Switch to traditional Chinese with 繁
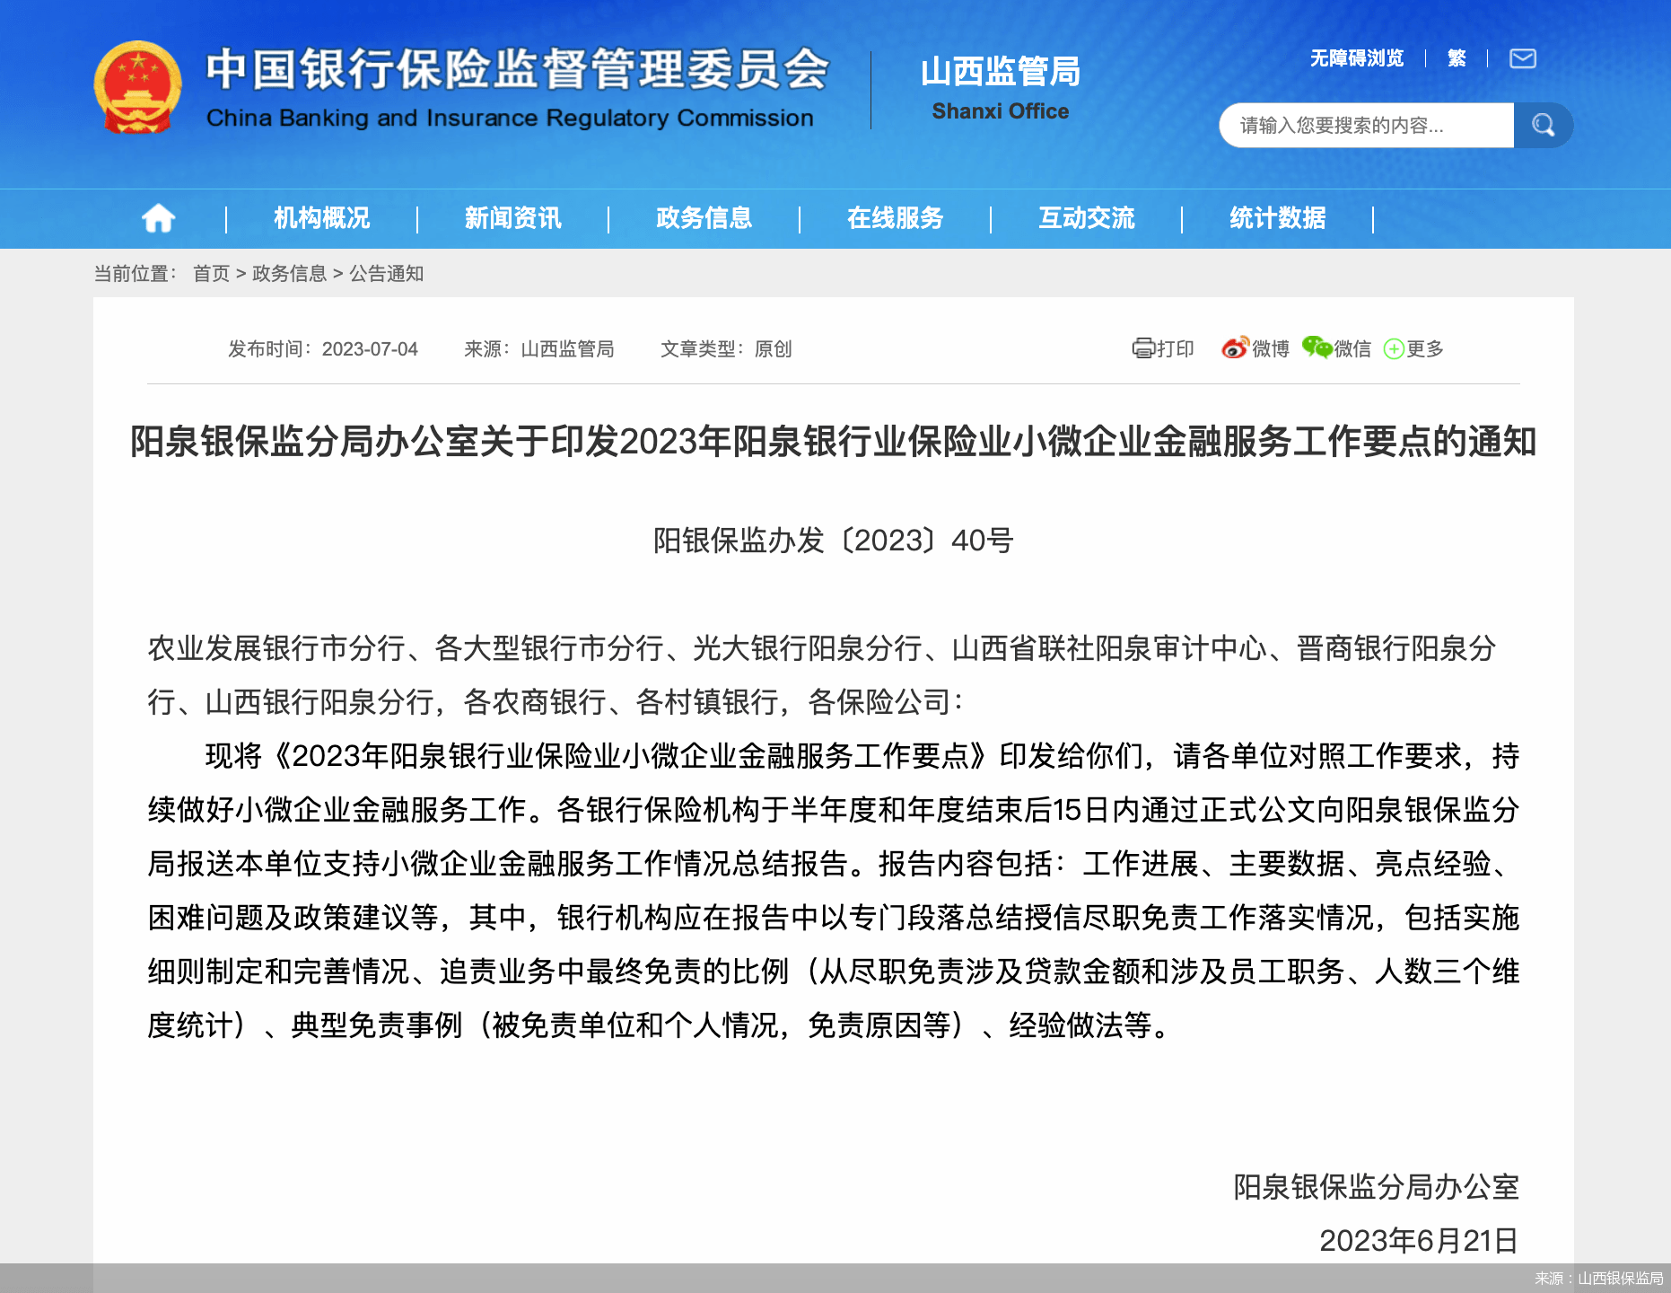1671x1293 pixels. [1457, 58]
